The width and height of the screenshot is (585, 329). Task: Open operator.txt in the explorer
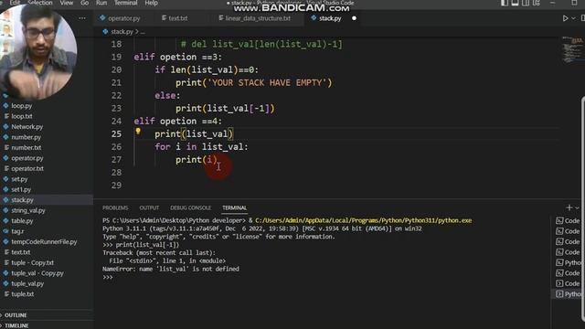(x=27, y=168)
